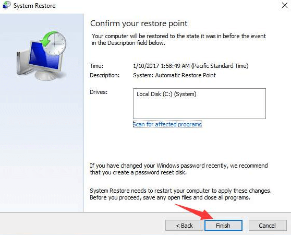Click the password reset disk recommendation text

(179, 169)
